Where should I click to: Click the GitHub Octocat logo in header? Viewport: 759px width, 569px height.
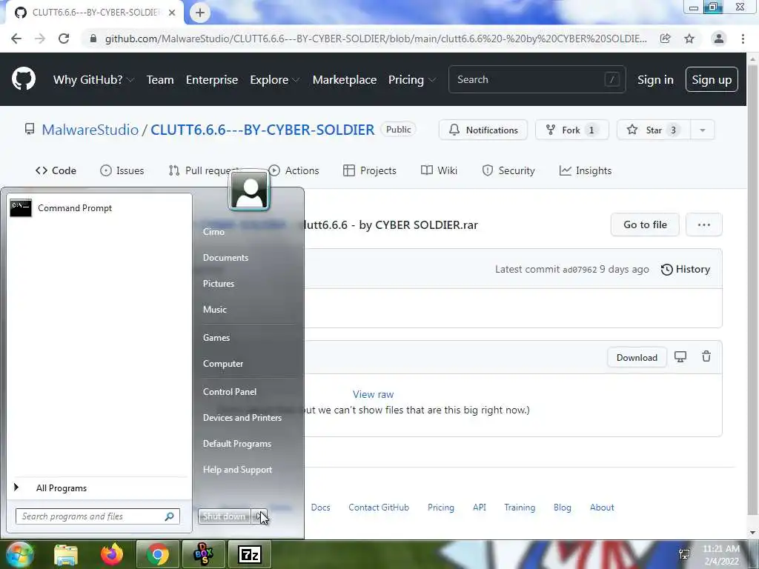pos(24,79)
